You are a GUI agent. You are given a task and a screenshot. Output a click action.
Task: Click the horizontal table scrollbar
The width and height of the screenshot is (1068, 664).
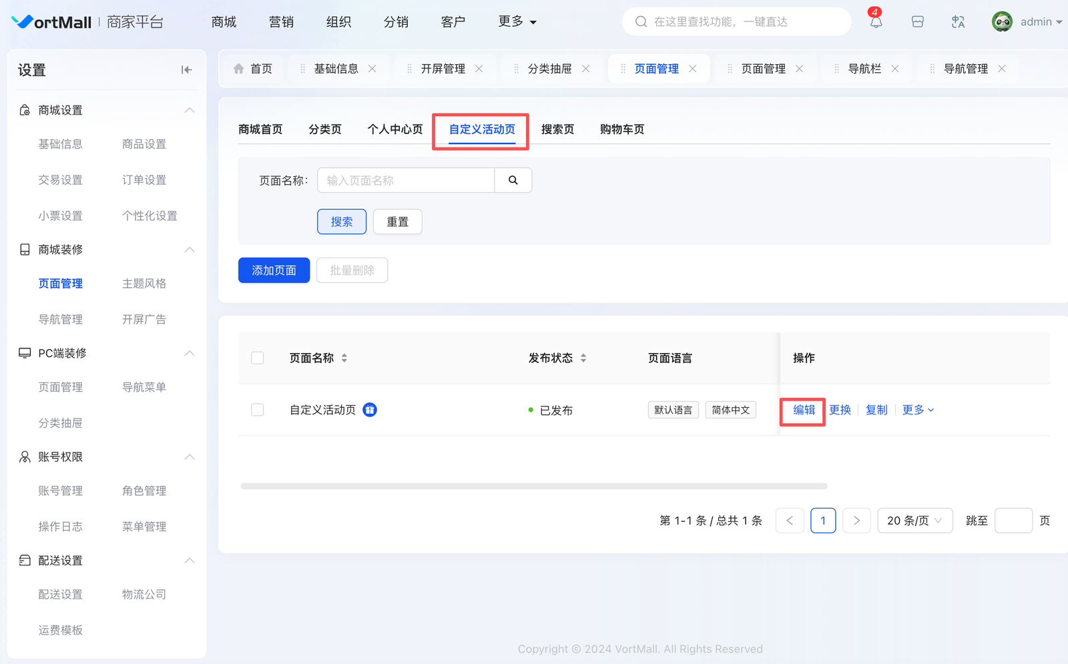[534, 486]
